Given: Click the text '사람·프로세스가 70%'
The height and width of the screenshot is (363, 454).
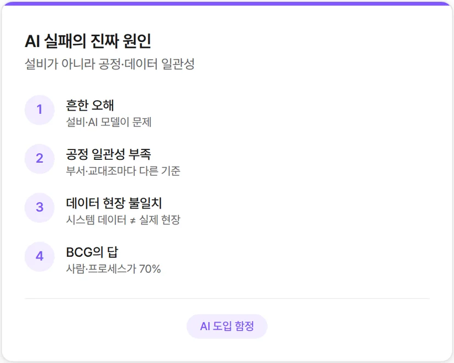Looking at the screenshot, I should point(113,269).
